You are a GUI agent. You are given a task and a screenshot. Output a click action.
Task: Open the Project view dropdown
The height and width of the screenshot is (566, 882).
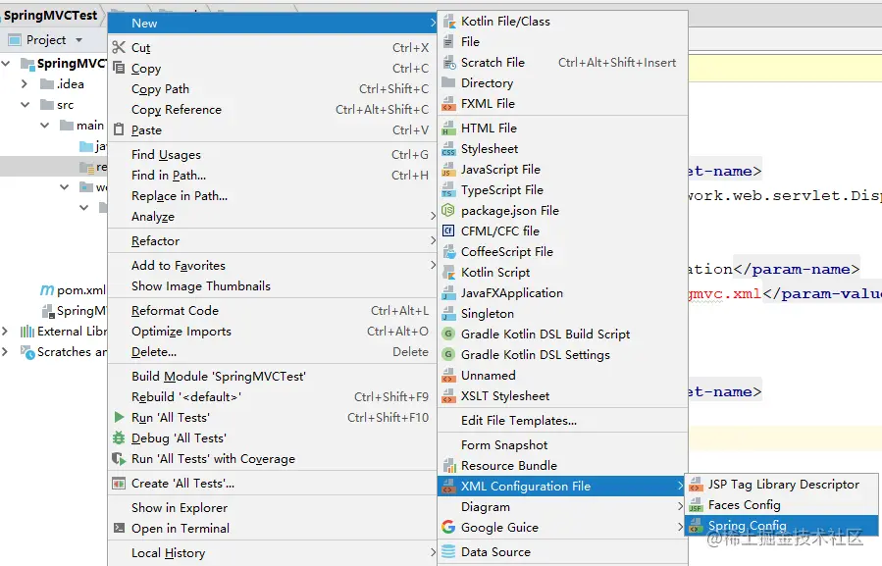[x=78, y=40]
